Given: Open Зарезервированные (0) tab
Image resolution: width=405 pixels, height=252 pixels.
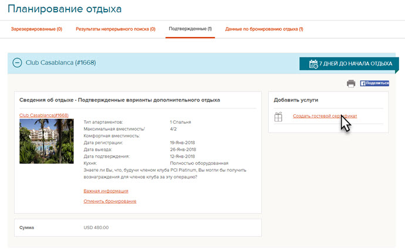Looking at the screenshot, I should tap(36, 29).
